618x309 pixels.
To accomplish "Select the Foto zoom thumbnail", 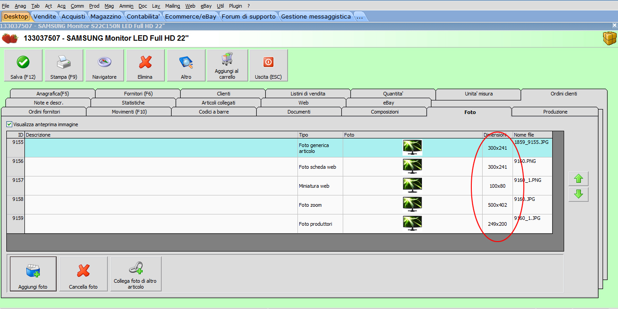I will pos(412,204).
